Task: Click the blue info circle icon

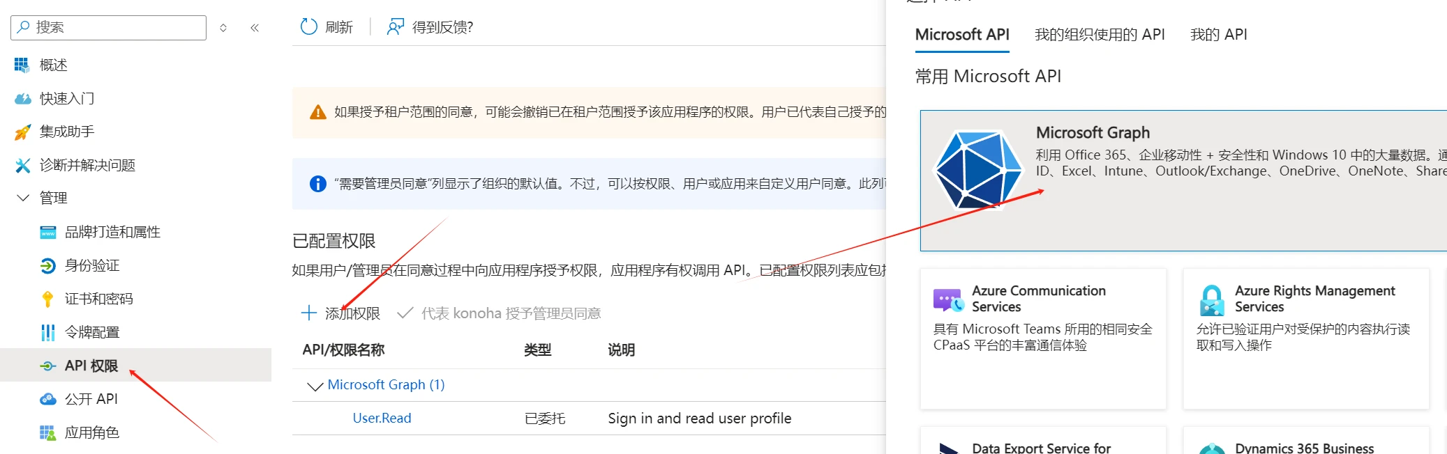Action: click(x=318, y=184)
